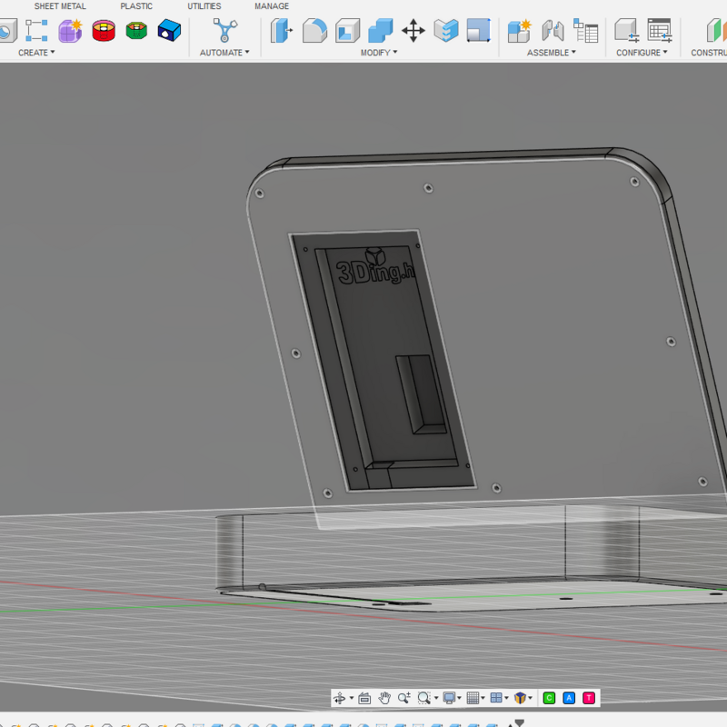Select the Shell tool
Viewport: 727px width, 727px height.
tap(347, 31)
